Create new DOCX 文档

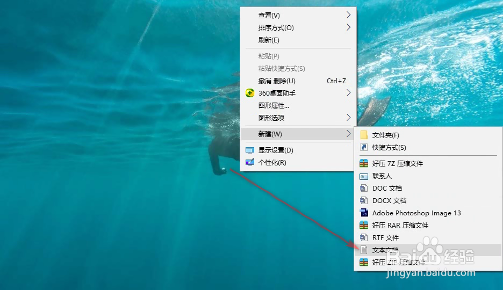click(428, 201)
